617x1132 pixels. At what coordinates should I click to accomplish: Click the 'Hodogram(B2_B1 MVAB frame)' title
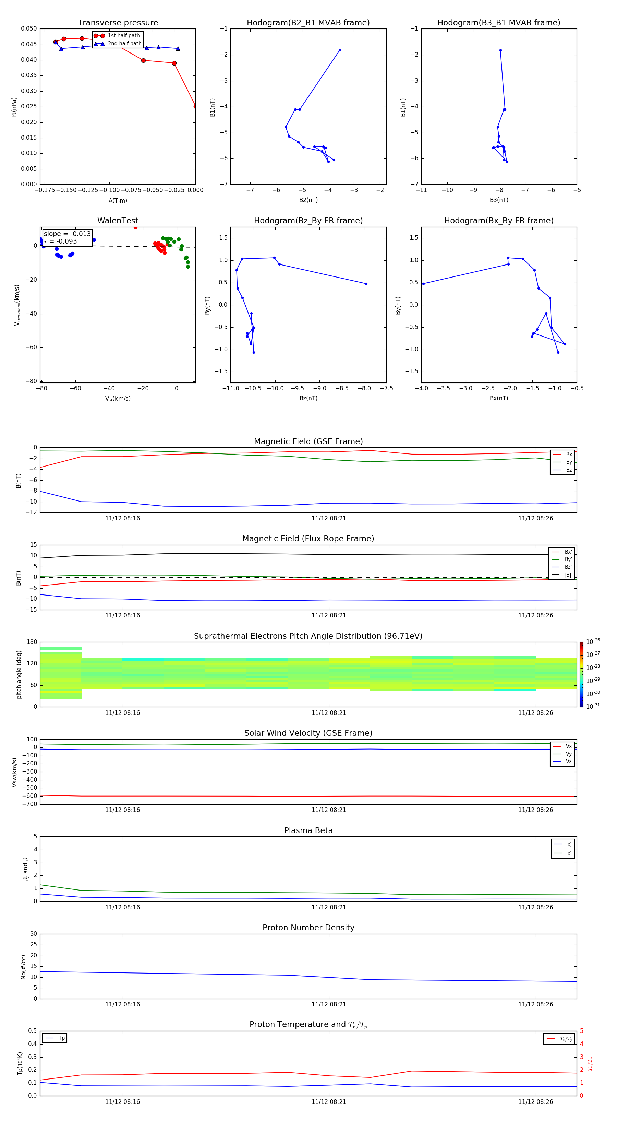point(308,23)
